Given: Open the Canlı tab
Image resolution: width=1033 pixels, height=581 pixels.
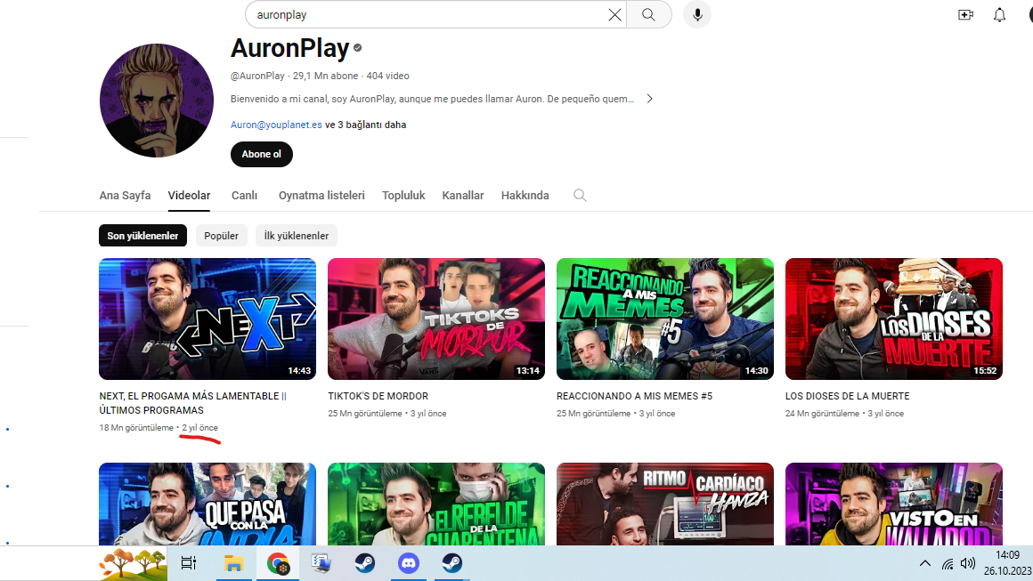Looking at the screenshot, I should point(244,196).
